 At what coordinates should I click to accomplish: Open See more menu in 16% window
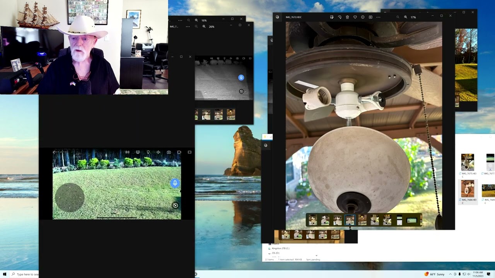tap(180, 20)
